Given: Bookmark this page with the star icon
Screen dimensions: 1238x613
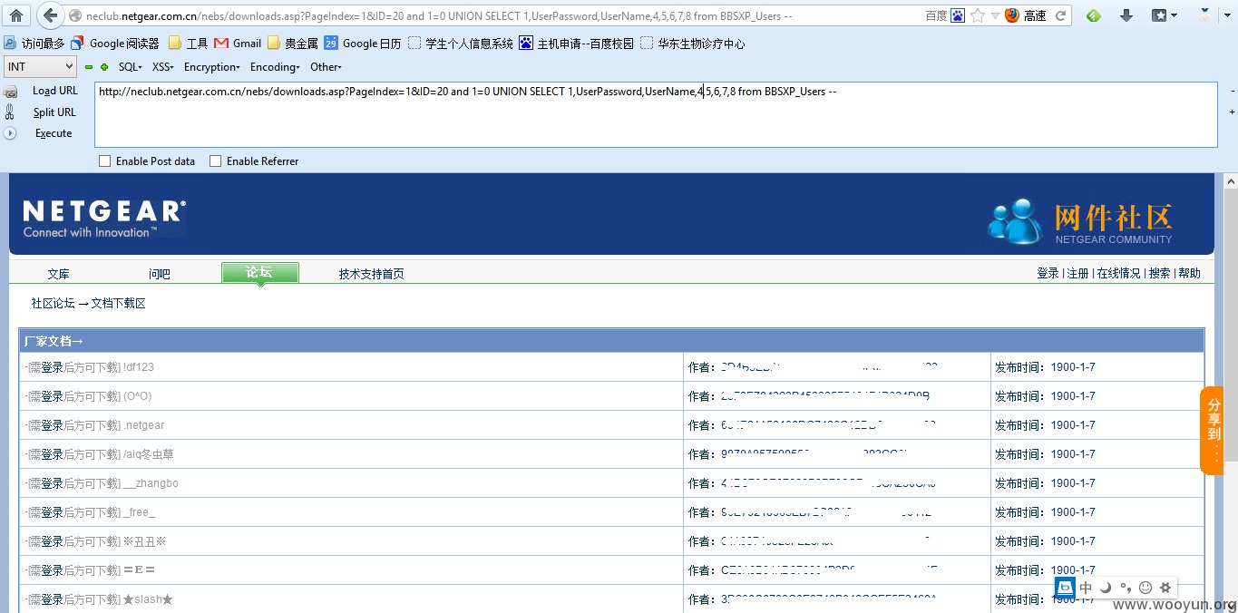Looking at the screenshot, I should (978, 15).
